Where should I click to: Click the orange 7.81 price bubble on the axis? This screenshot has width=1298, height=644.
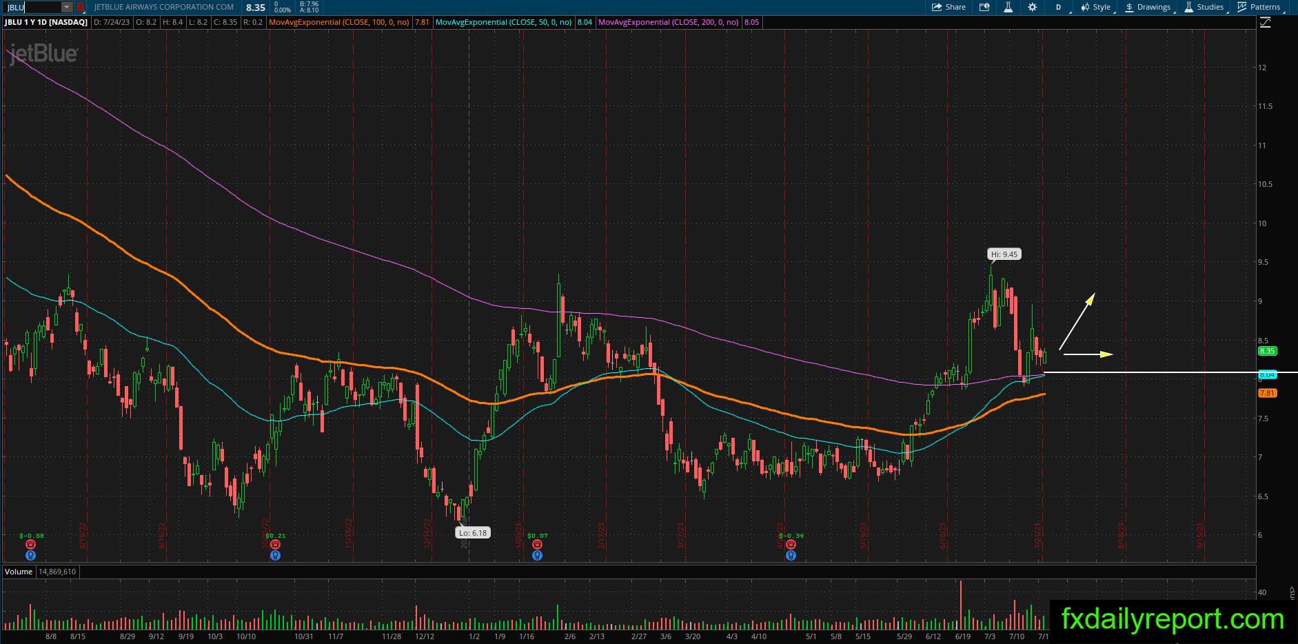click(x=1267, y=393)
